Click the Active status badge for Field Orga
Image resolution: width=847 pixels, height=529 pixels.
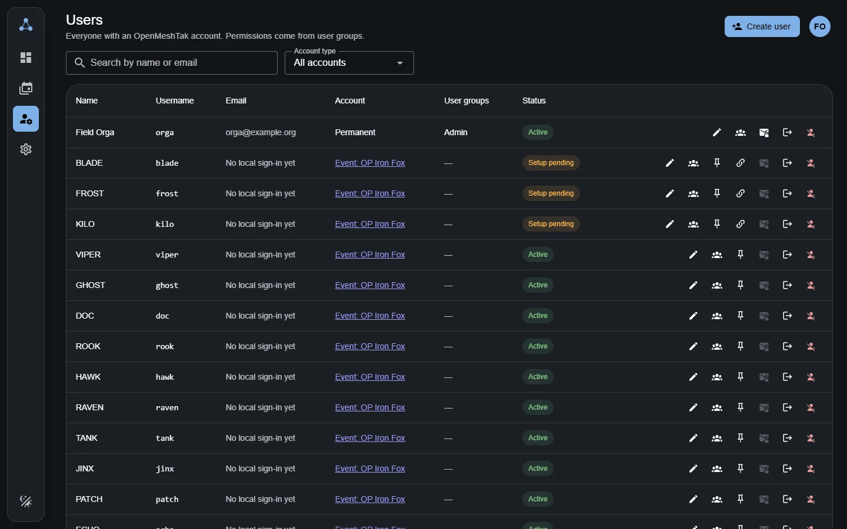point(538,133)
